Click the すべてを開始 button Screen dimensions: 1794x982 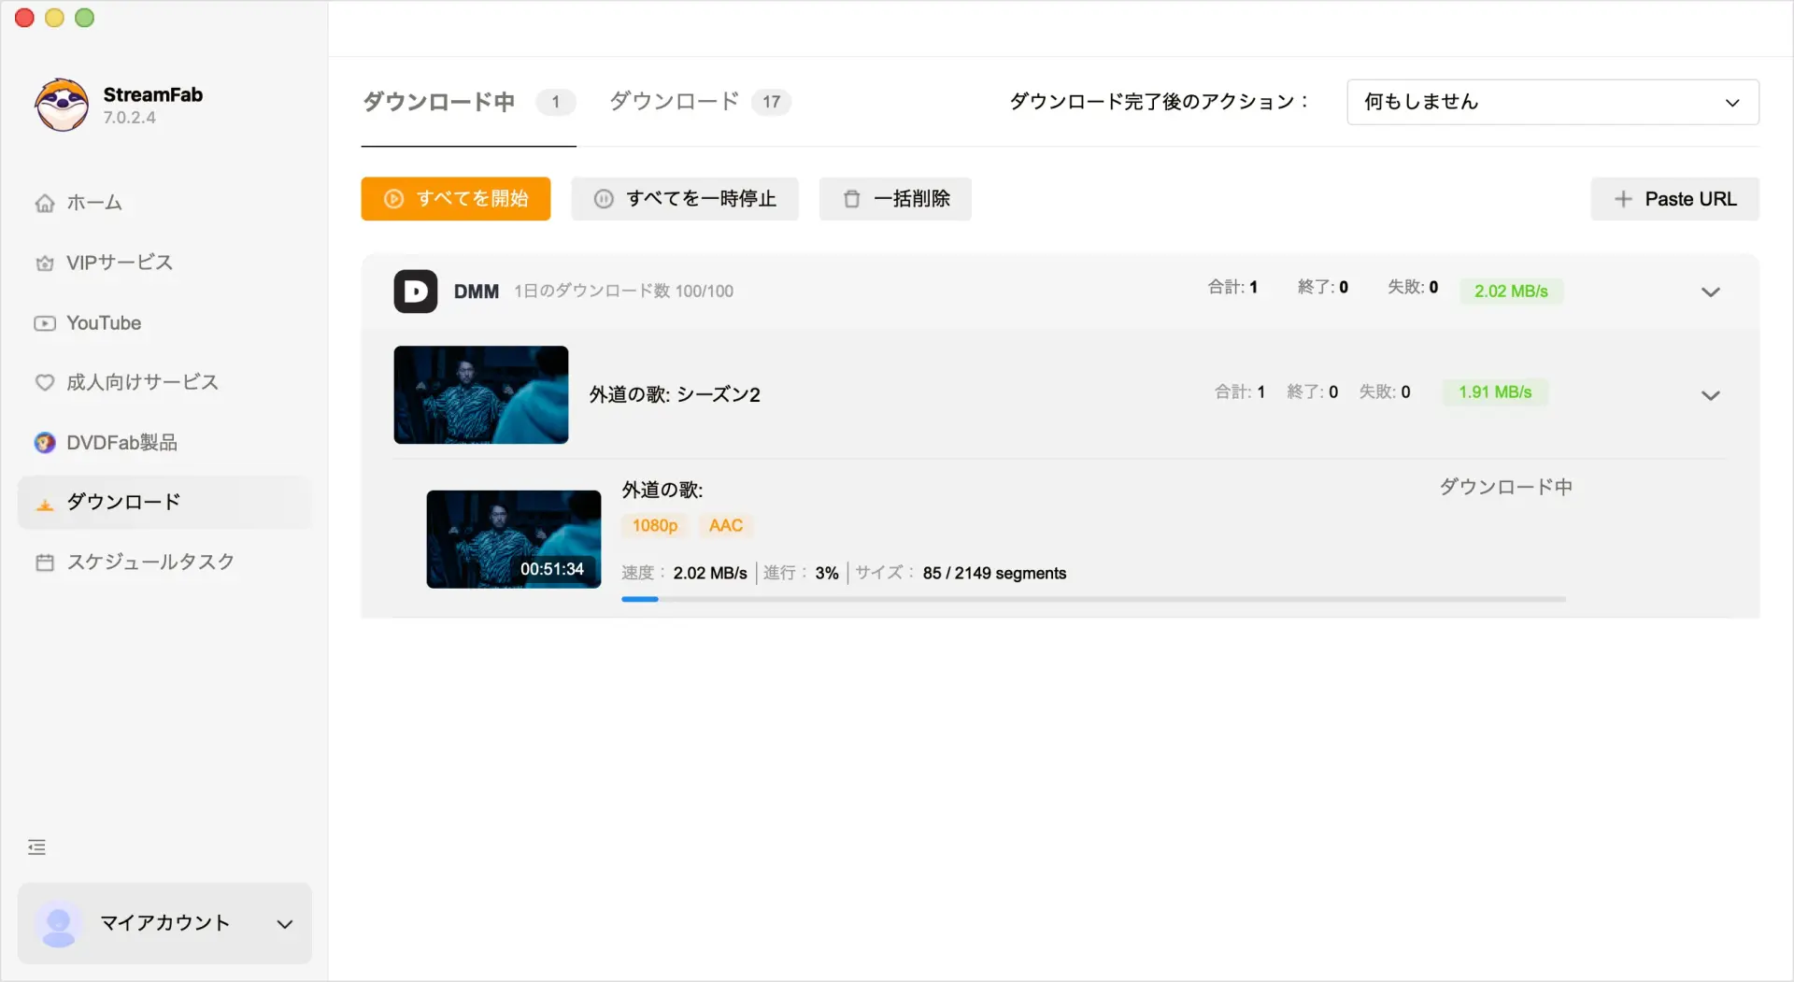tap(456, 199)
